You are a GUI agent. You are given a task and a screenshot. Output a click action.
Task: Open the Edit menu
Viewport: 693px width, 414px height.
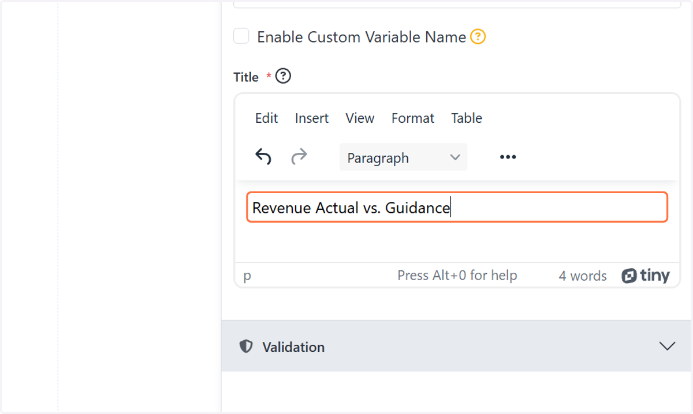click(x=266, y=118)
